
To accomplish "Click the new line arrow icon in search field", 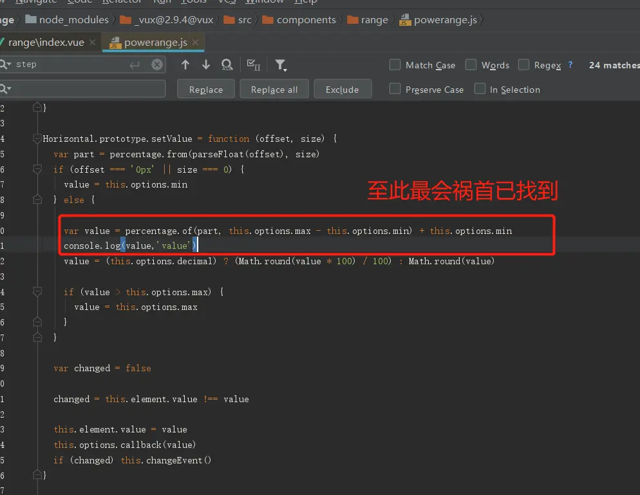I will [x=135, y=64].
